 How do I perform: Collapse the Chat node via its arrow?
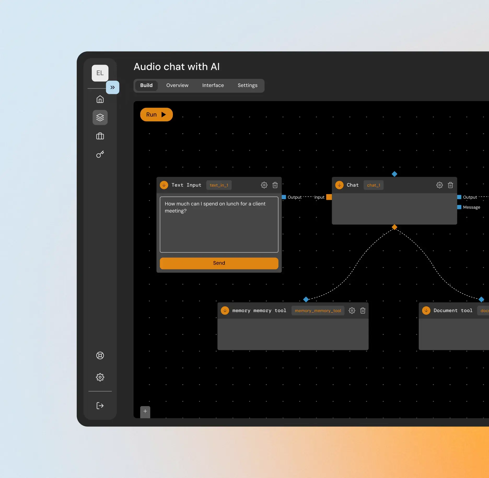[339, 185]
